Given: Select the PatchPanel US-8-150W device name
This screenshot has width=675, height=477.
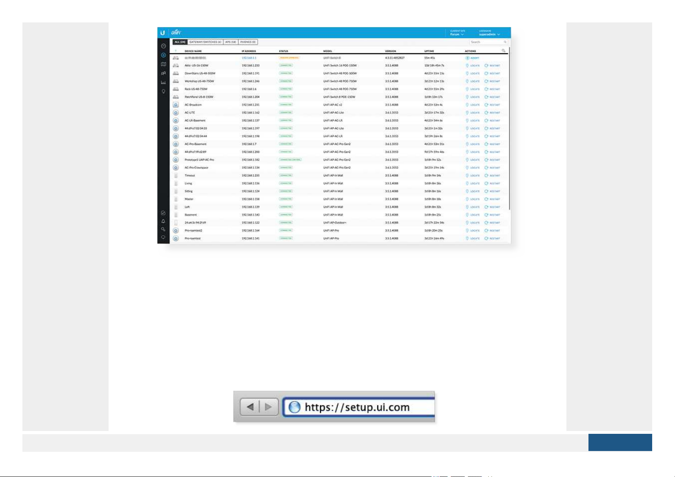Looking at the screenshot, I should coord(199,97).
